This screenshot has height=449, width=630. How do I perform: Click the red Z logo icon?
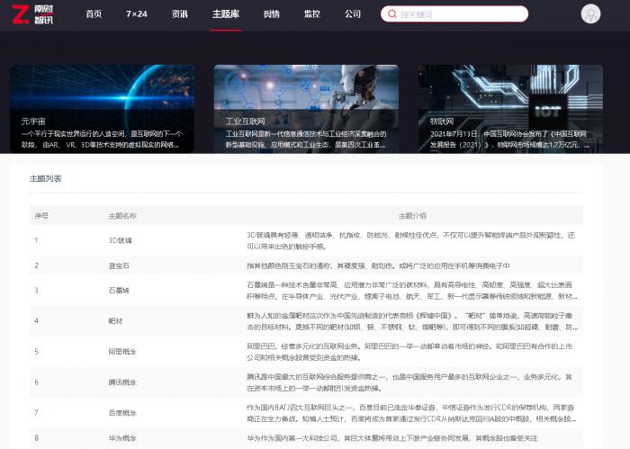[x=20, y=14]
